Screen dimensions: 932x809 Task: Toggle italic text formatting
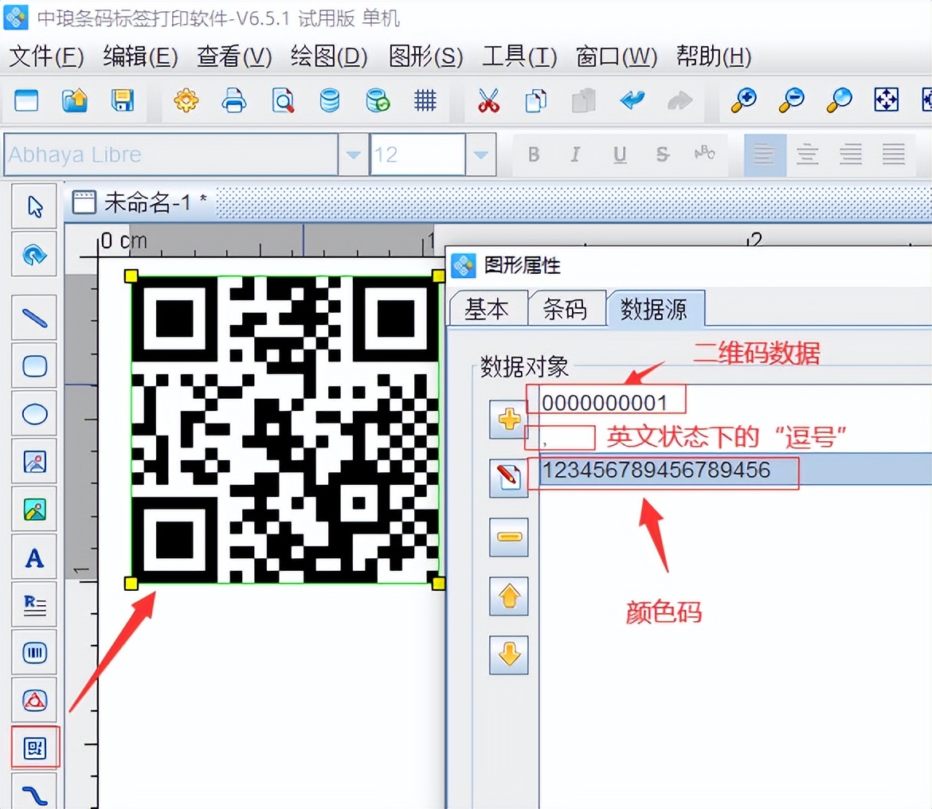576,154
